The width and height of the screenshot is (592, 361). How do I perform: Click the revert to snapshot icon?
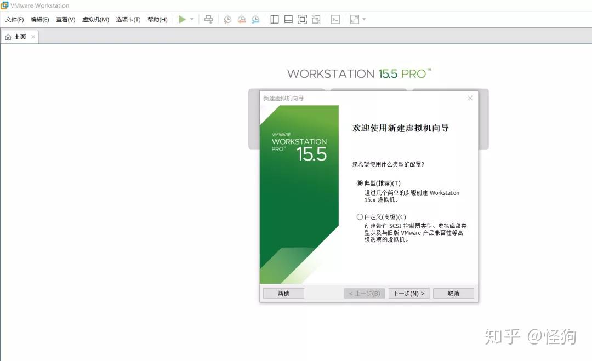(x=242, y=20)
